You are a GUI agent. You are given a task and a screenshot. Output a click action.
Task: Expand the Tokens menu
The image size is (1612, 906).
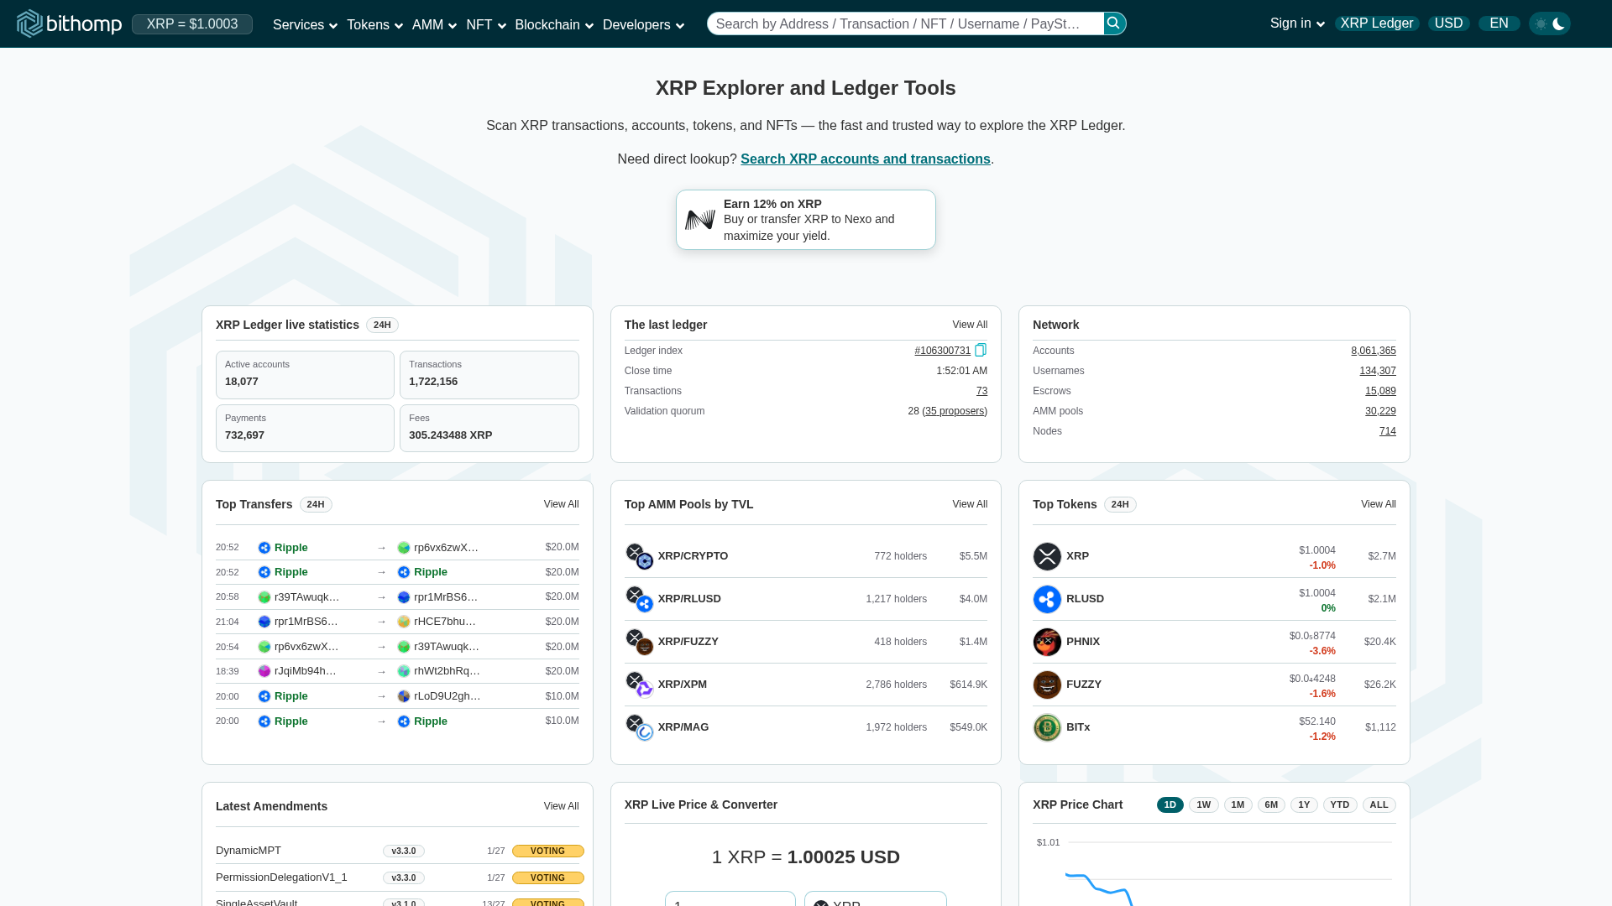(374, 25)
